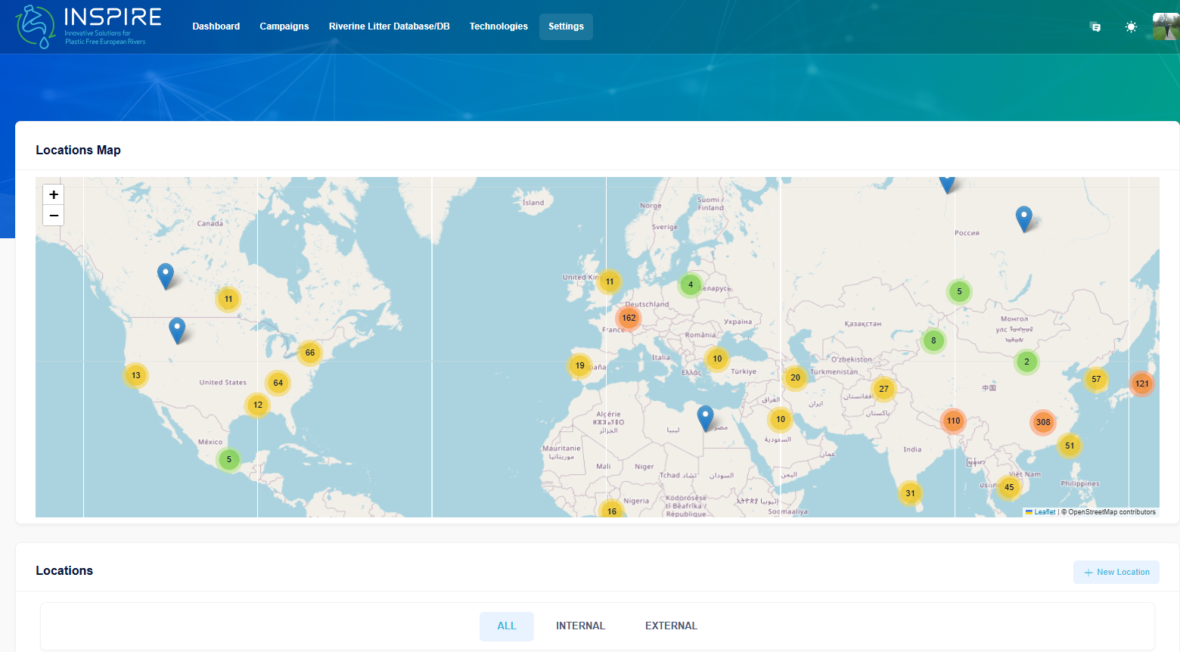The height and width of the screenshot is (652, 1180).
Task: Open the Leaflet attribution link
Action: [1044, 512]
